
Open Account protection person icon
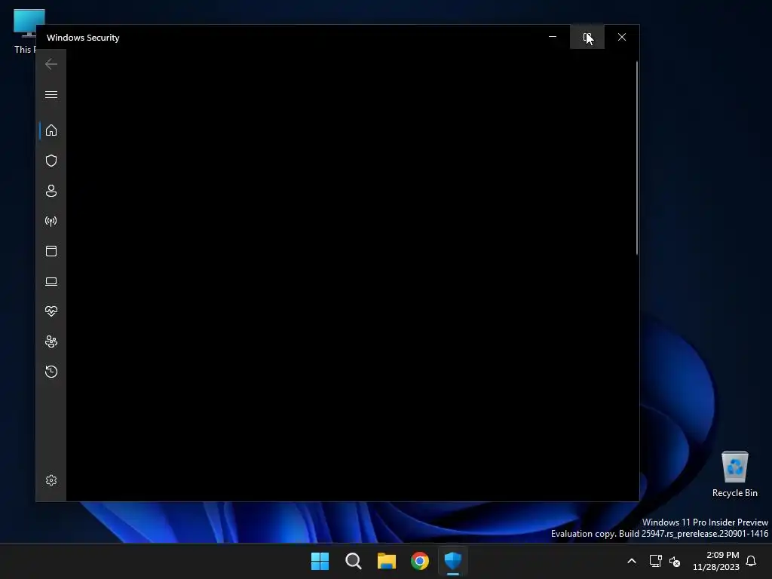[51, 191]
